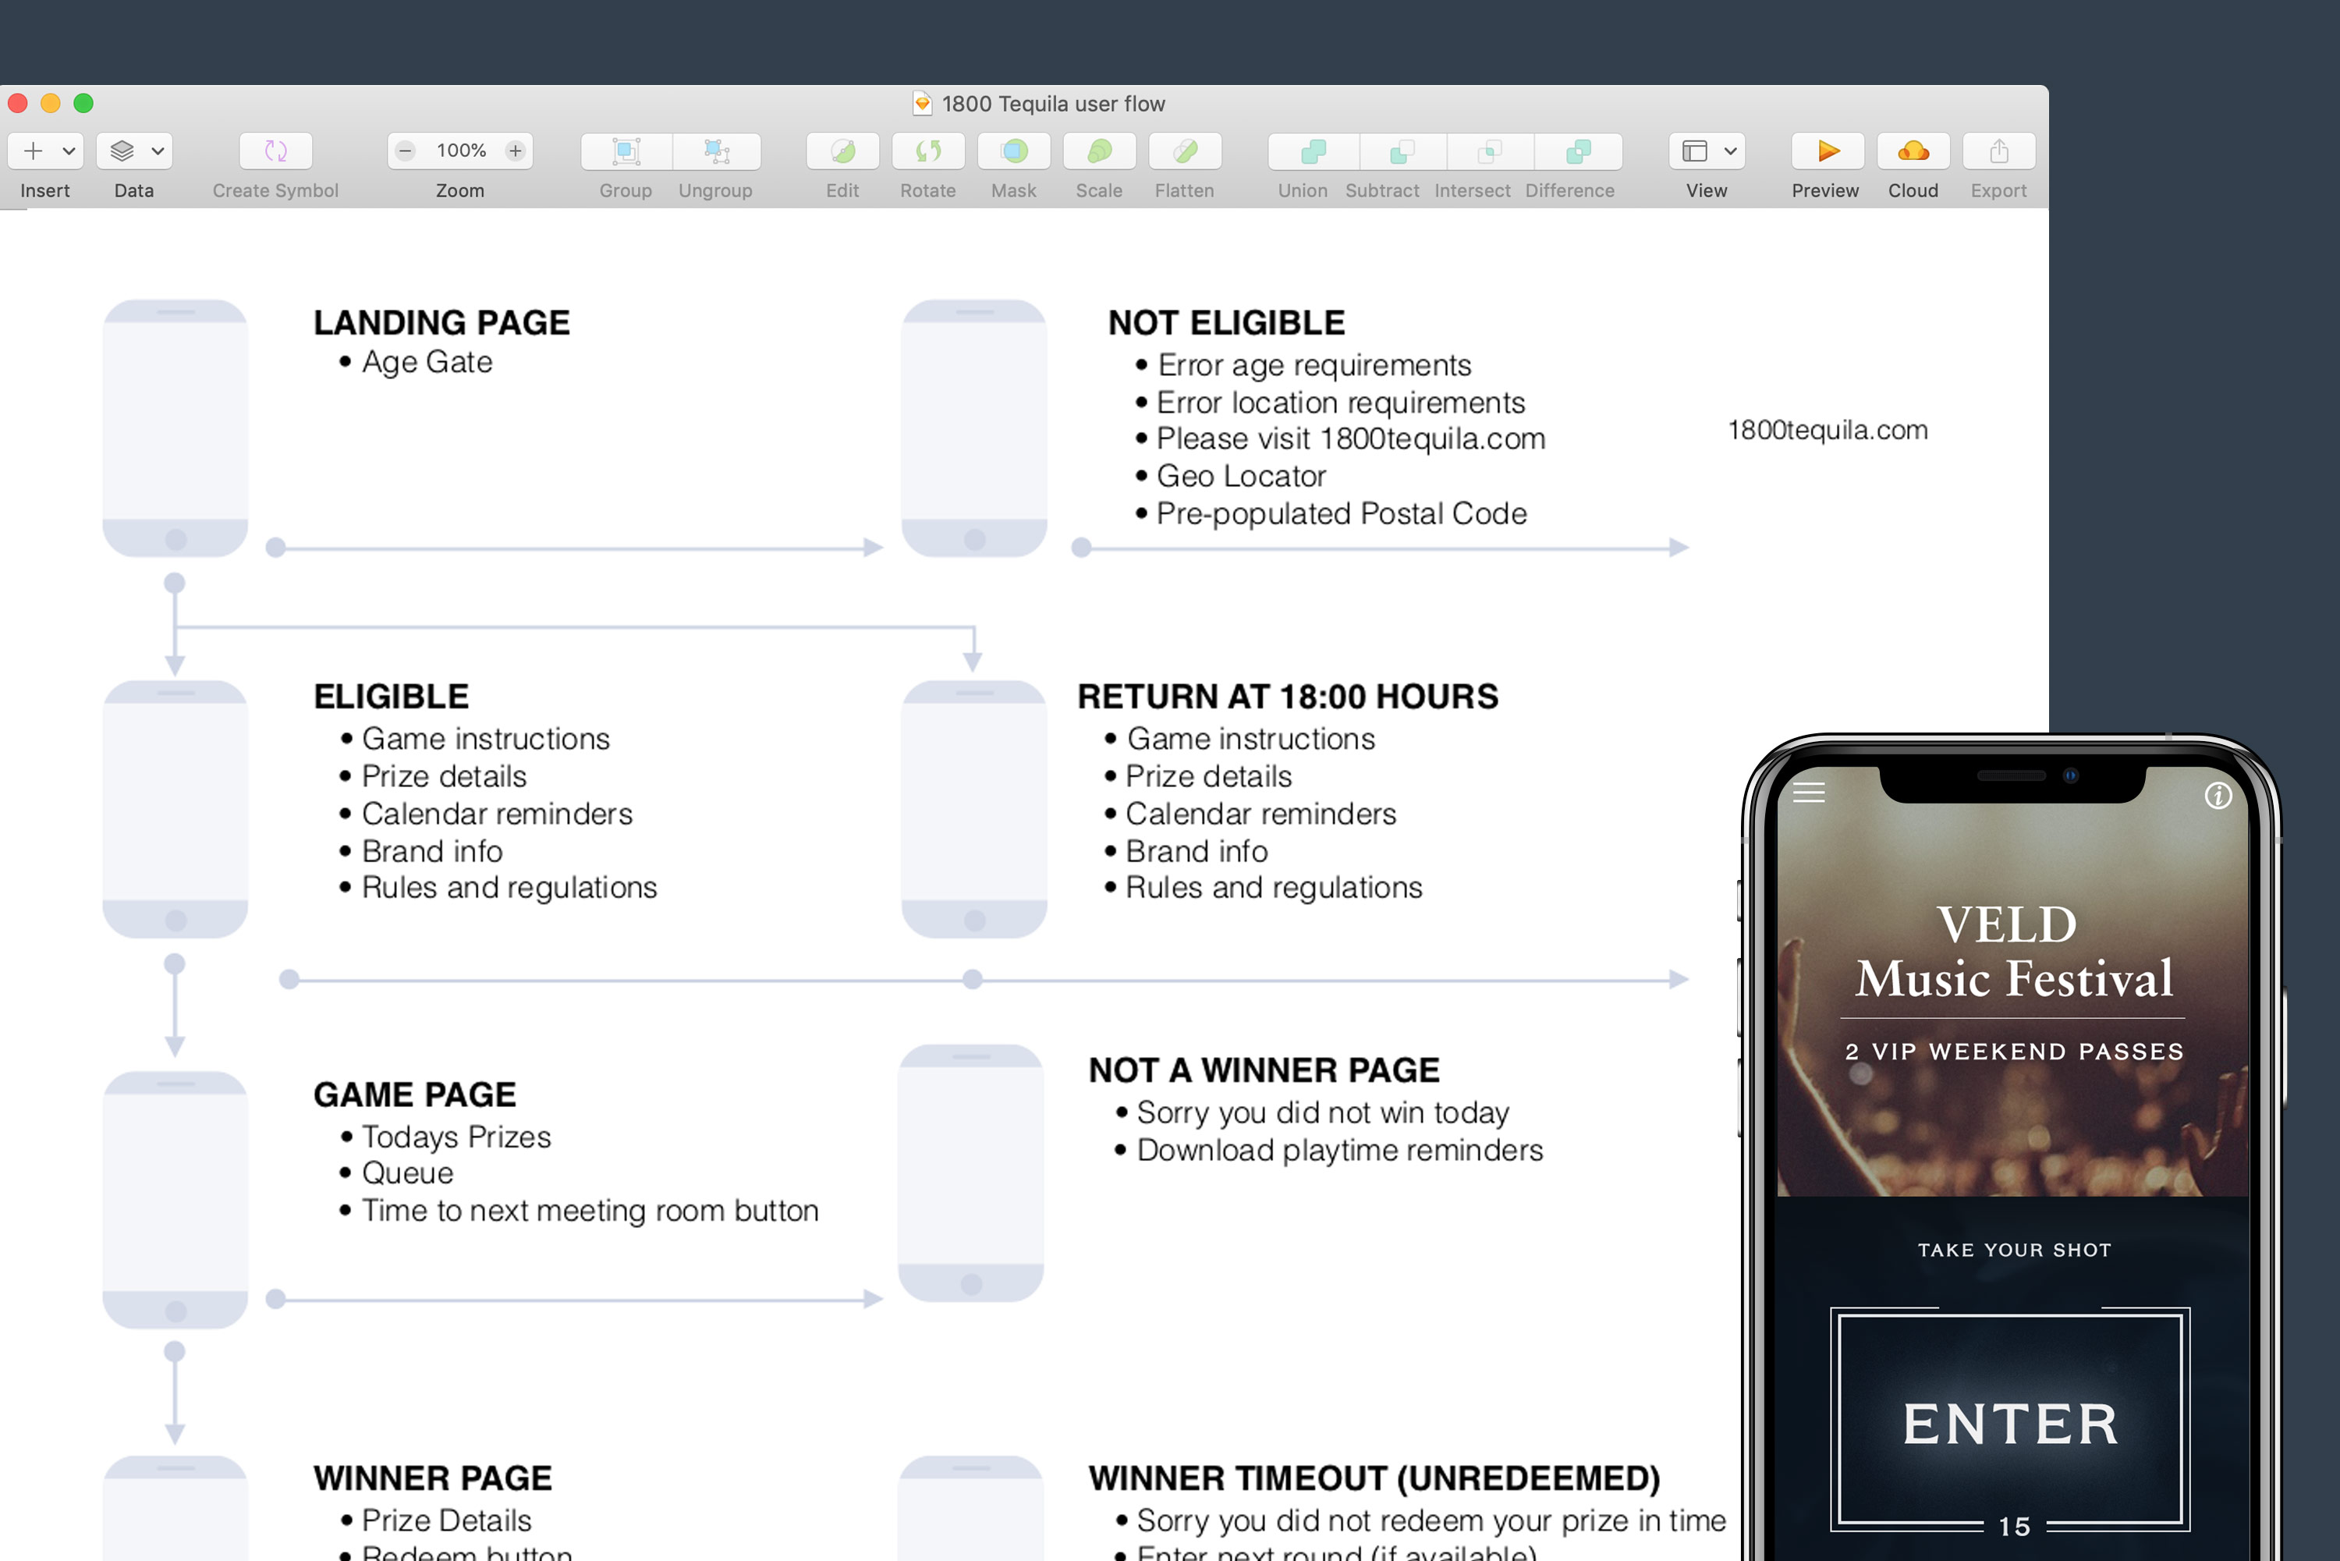Expand the Data dropdown chevron
2340x1561 pixels.
(158, 151)
